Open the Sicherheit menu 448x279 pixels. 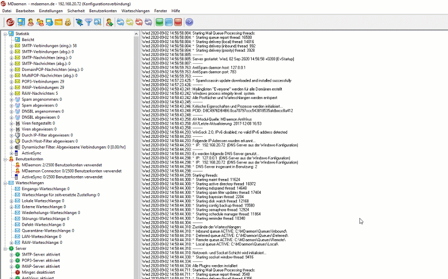76,11
